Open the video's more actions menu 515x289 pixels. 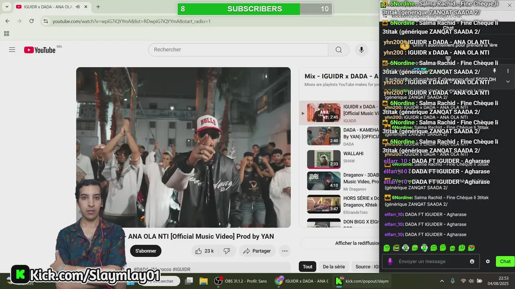click(285, 251)
